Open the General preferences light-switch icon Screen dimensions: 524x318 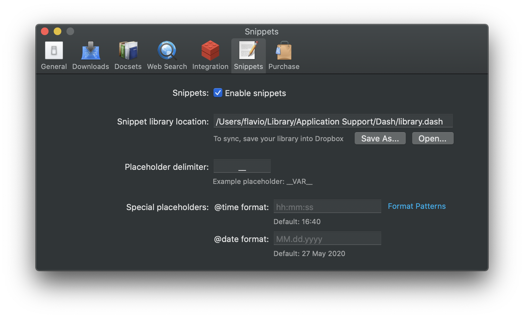pos(54,51)
